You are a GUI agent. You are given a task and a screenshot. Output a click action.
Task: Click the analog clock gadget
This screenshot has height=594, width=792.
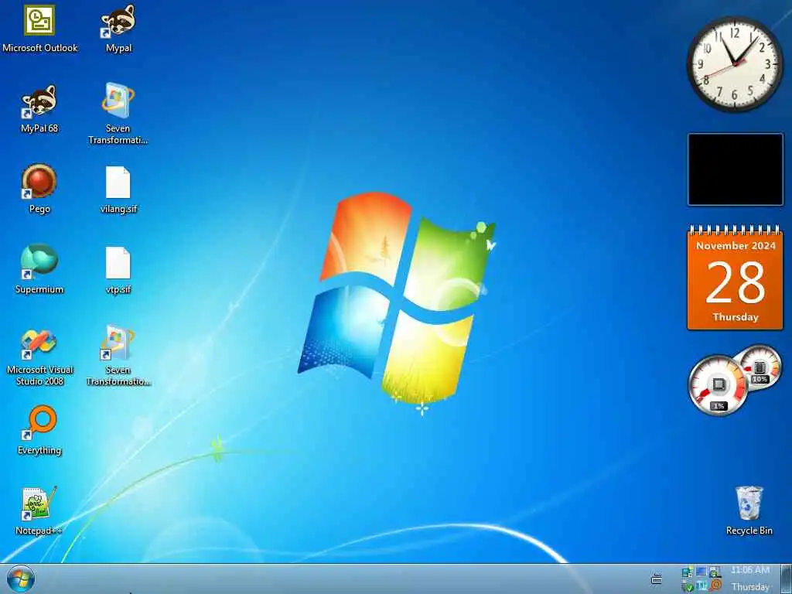pos(736,63)
